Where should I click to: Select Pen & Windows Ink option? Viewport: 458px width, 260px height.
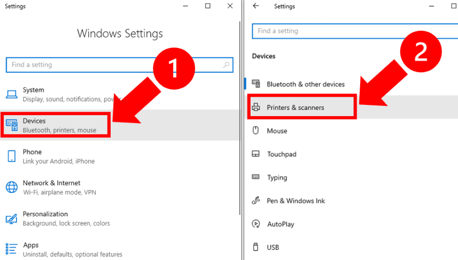point(296,201)
